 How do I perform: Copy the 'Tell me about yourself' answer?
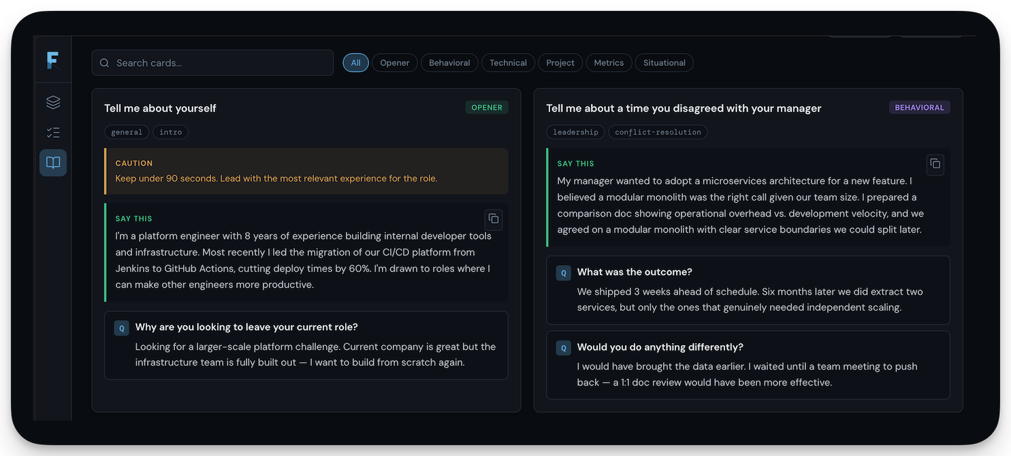494,219
